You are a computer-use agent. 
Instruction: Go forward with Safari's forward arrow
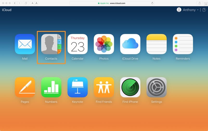pos(19,3)
